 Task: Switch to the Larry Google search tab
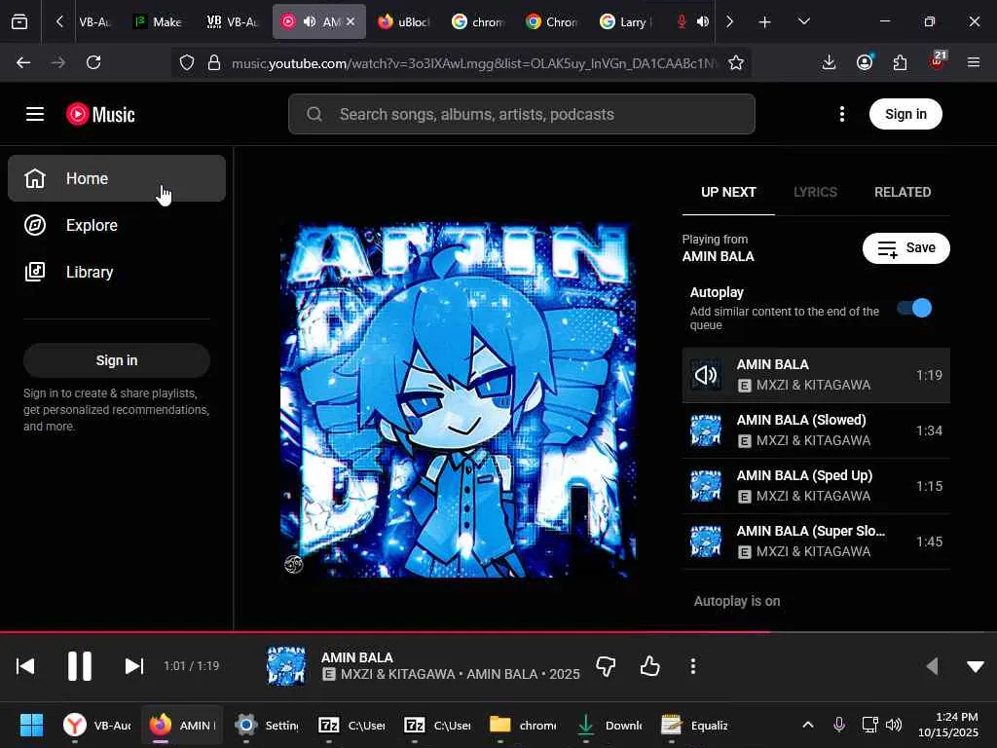(625, 21)
